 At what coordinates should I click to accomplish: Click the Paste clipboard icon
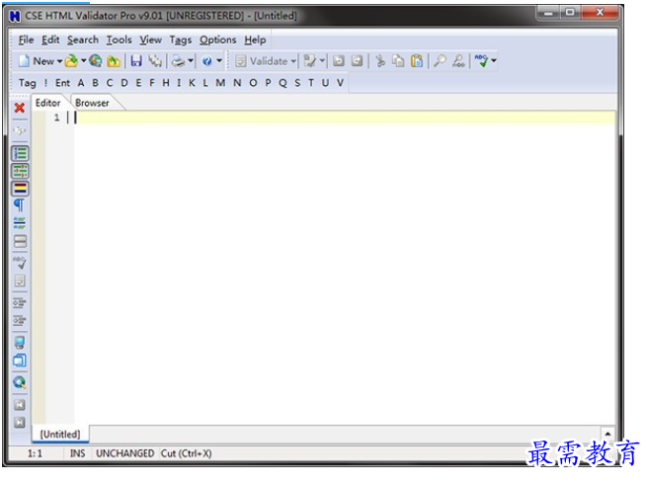pos(417,61)
